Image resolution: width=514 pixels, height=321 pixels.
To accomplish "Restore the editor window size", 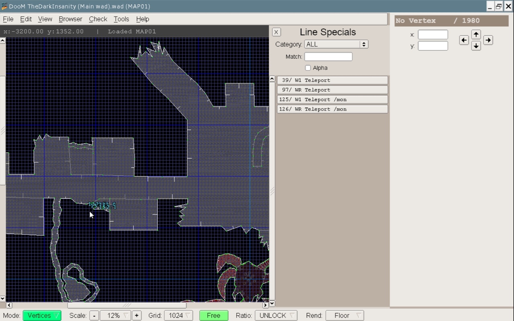I will [x=499, y=6].
